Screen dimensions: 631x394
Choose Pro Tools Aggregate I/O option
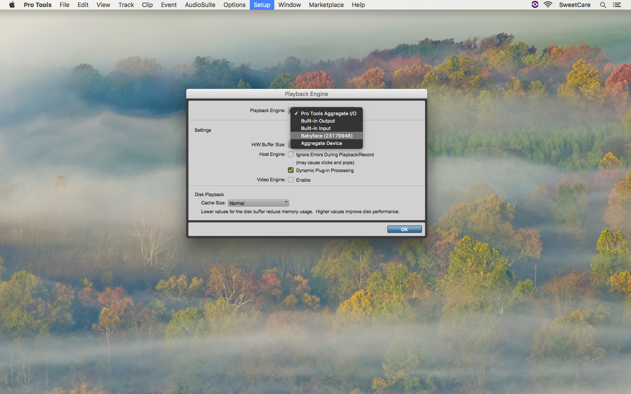coord(328,113)
